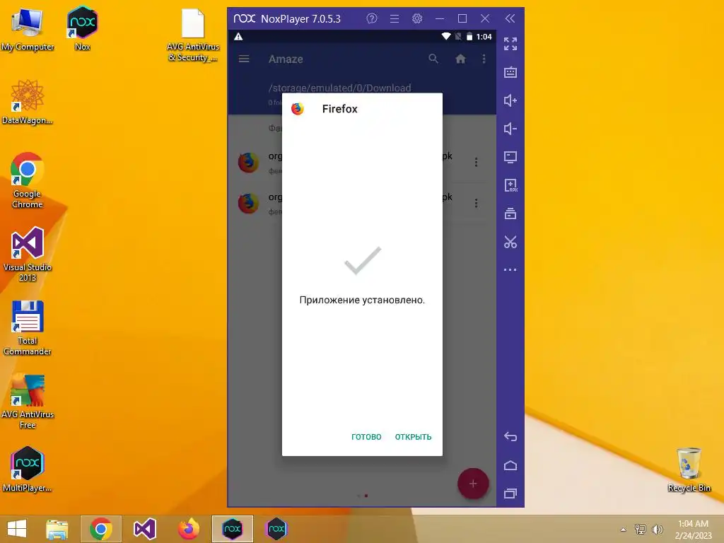Screen dimensions: 724x543
Task: Tap the red plus floating button
Action: point(473,484)
